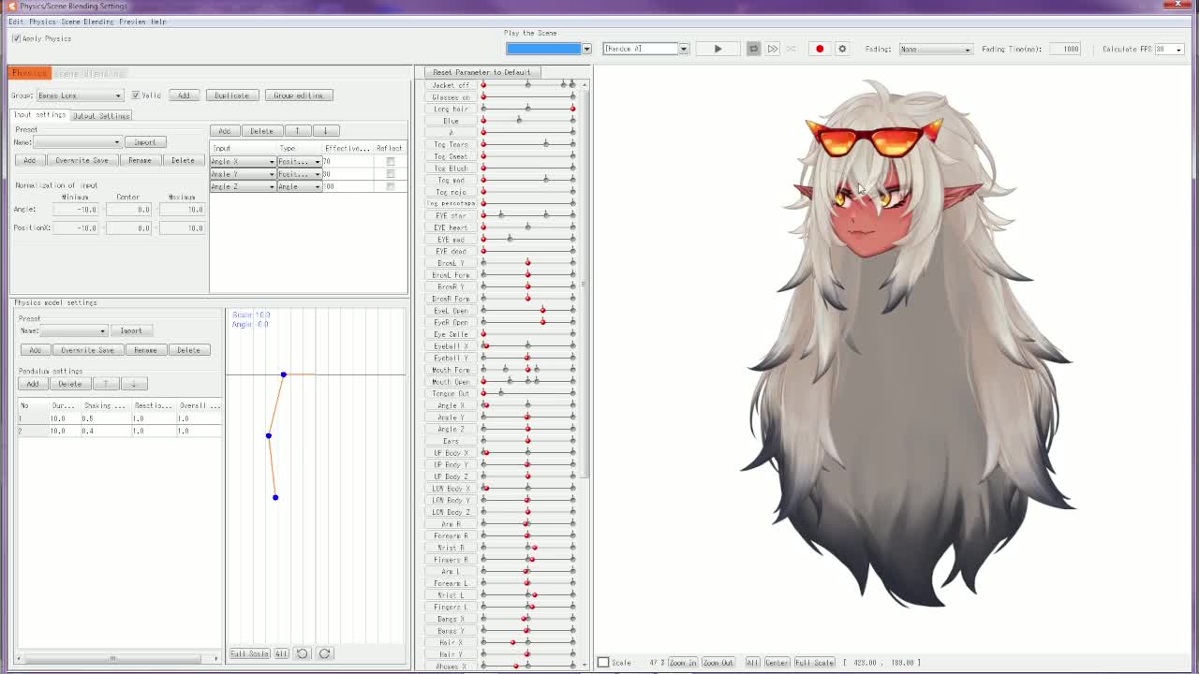Open the input Preset Name dropdown
1199x674 pixels.
(x=78, y=142)
